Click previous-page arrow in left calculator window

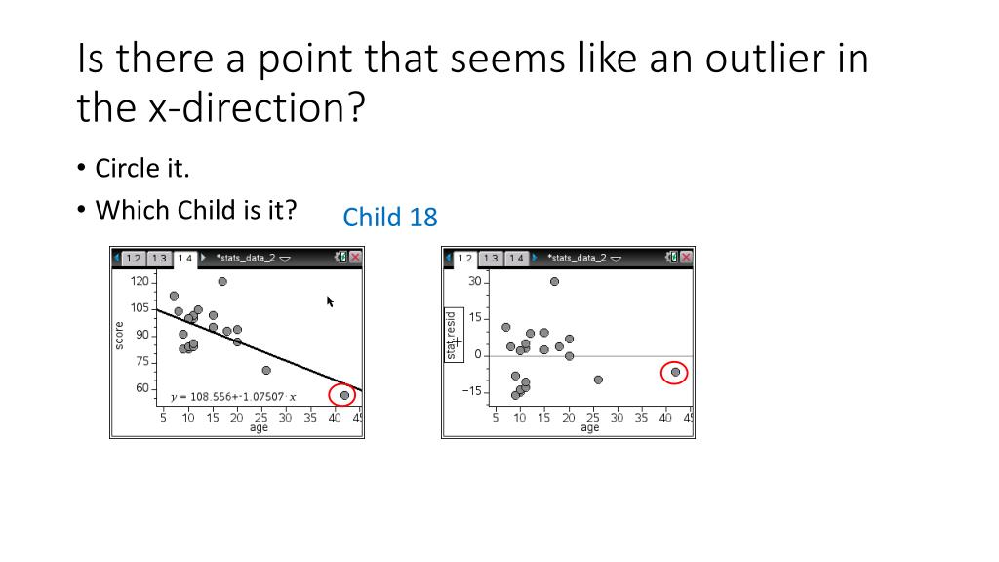pyautogui.click(x=117, y=258)
